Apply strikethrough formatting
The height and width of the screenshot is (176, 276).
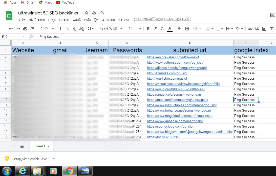coord(162,29)
